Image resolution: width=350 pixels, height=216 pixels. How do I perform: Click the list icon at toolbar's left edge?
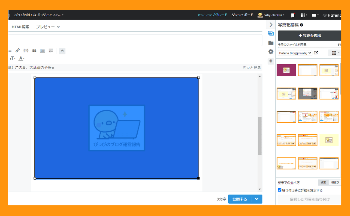10,50
